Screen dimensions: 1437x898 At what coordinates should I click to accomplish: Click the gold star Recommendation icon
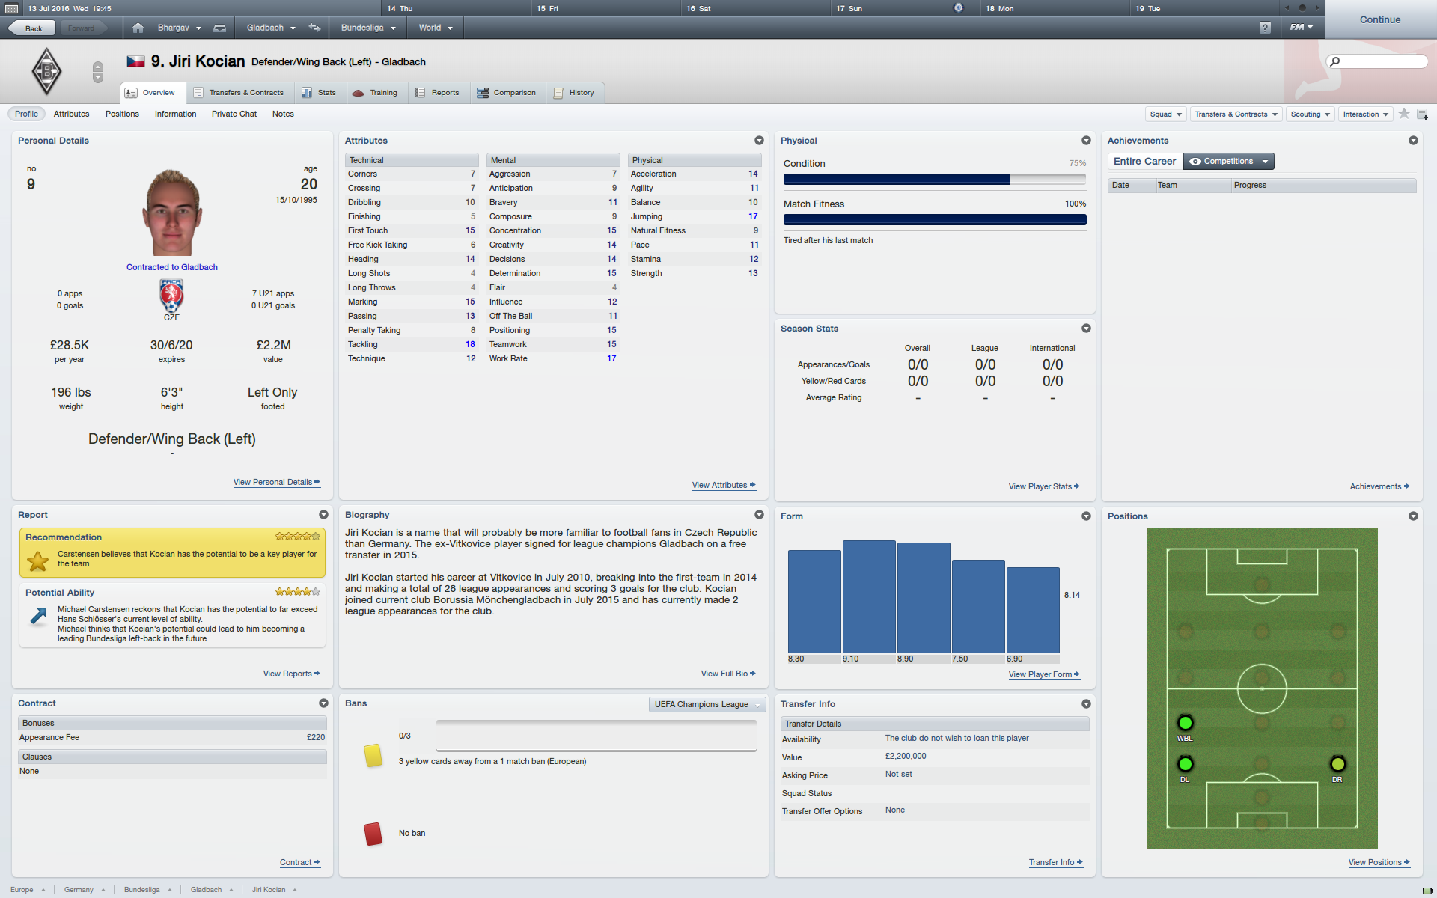(x=37, y=561)
